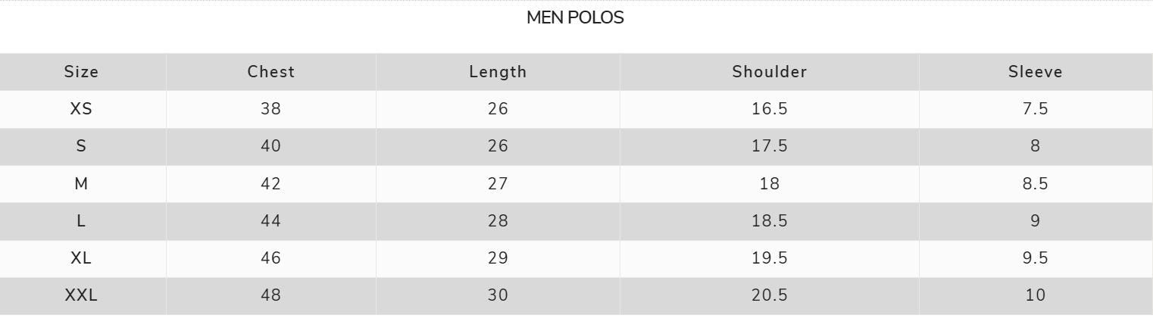The height and width of the screenshot is (331, 1153).
Task: Click the S size row label
Action: [81, 146]
